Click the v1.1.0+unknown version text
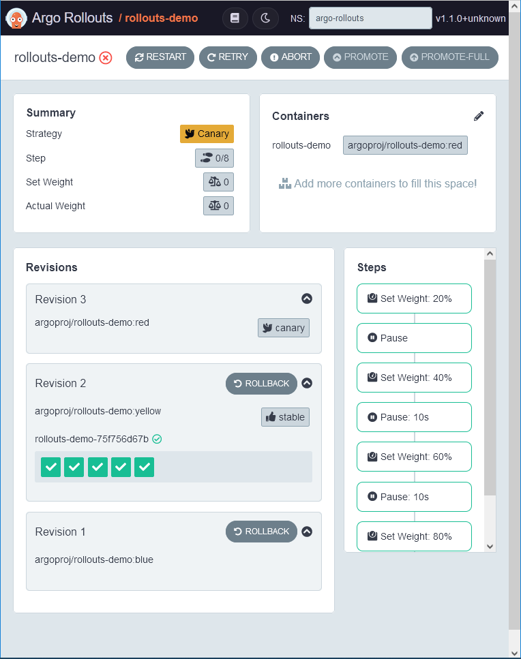The width and height of the screenshot is (521, 659). [x=471, y=18]
